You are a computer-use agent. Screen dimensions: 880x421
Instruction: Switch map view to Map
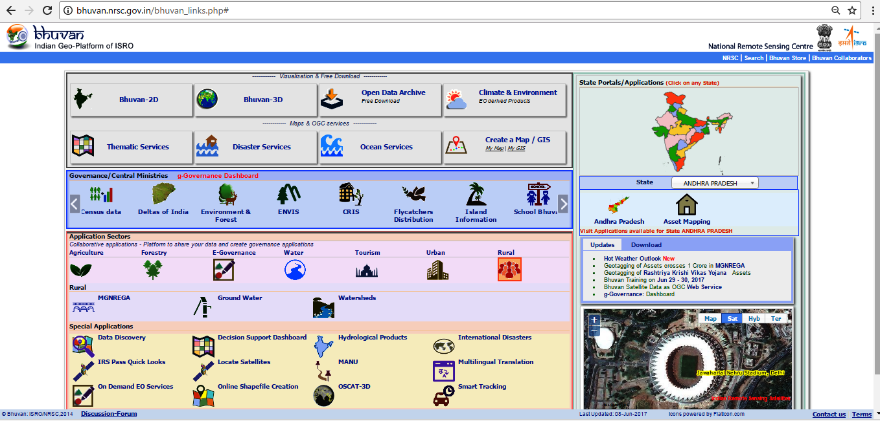711,318
